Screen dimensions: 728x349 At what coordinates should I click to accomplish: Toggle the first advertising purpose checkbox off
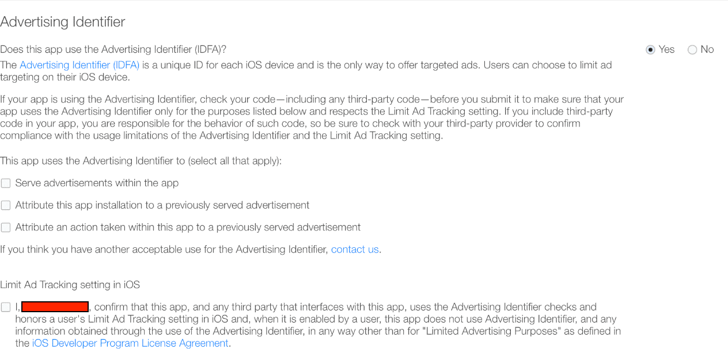pyautogui.click(x=6, y=183)
